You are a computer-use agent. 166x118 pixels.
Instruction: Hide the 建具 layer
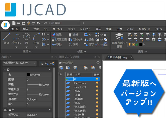[97, 103]
